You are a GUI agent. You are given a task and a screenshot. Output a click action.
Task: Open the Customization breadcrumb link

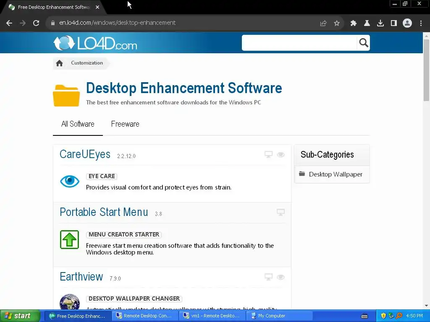click(x=87, y=63)
